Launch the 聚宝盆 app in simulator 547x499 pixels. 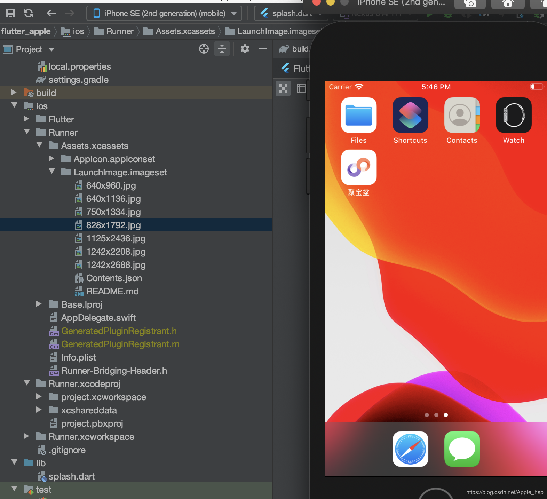pyautogui.click(x=359, y=167)
